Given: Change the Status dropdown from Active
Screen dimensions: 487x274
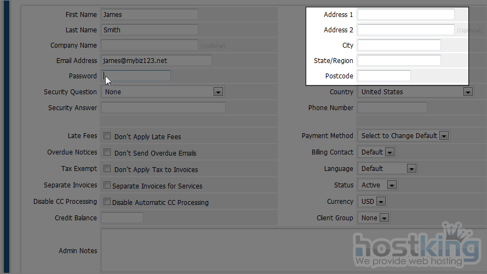Looking at the screenshot, I should tap(377, 185).
